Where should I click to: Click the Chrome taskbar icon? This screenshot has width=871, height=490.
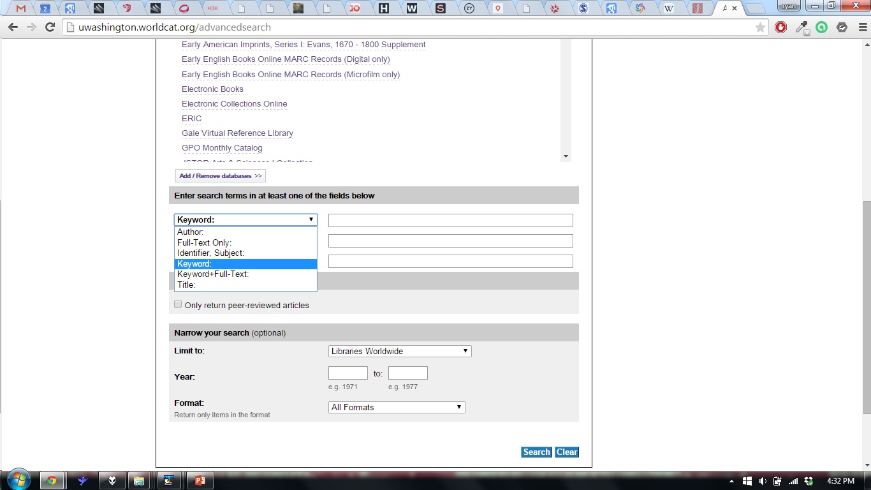tap(51, 480)
